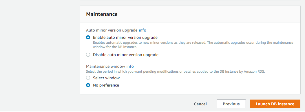The height and width of the screenshot is (112, 305).
Task: Select the Enable auto minor version upgrade radio button
Action: pyautogui.click(x=88, y=37)
